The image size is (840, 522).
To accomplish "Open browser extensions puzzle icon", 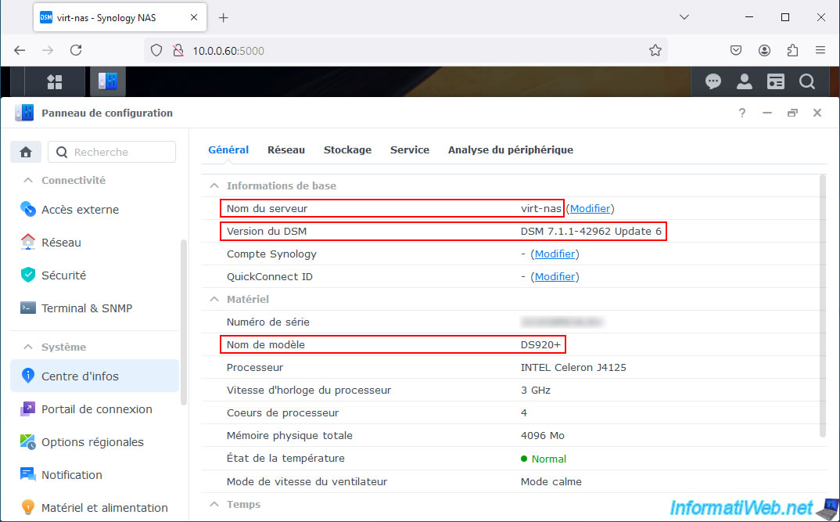I will pos(792,50).
